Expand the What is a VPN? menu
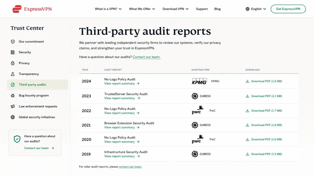 tap(108, 9)
